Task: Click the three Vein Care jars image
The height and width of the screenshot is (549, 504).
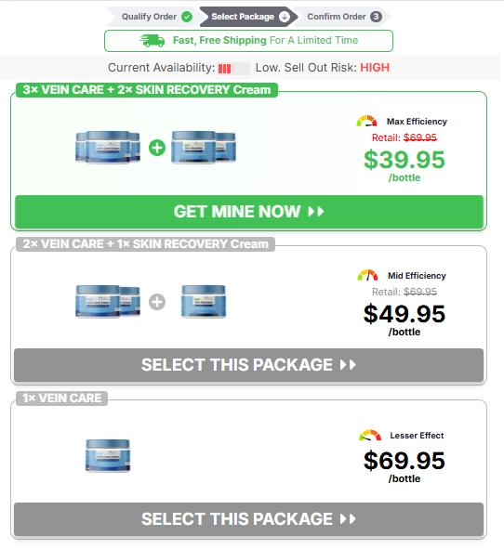Action: pos(108,147)
